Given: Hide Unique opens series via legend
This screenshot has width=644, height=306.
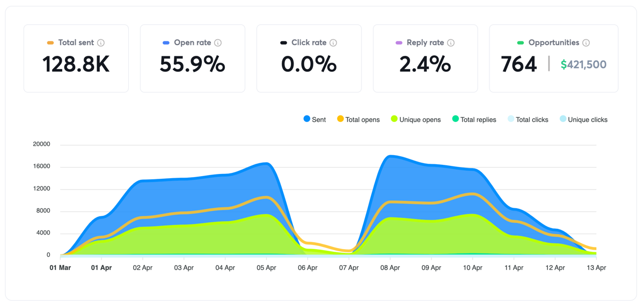Looking at the screenshot, I should pyautogui.click(x=415, y=119).
